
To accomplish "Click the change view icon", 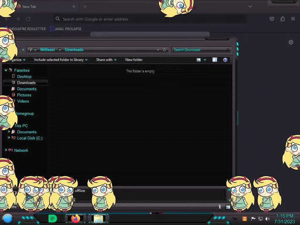I will 199,60.
